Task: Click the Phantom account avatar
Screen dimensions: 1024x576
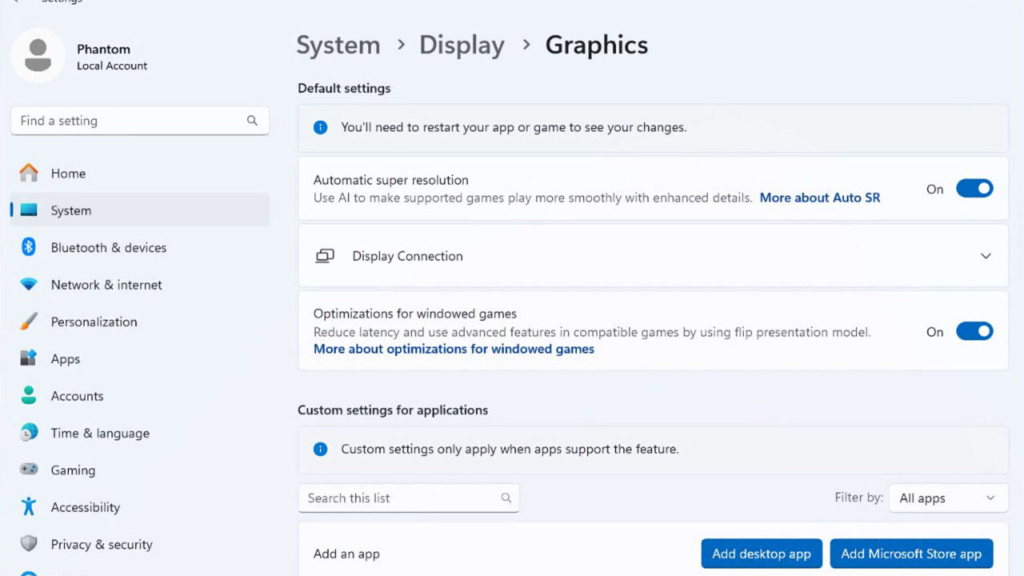Action: click(38, 55)
